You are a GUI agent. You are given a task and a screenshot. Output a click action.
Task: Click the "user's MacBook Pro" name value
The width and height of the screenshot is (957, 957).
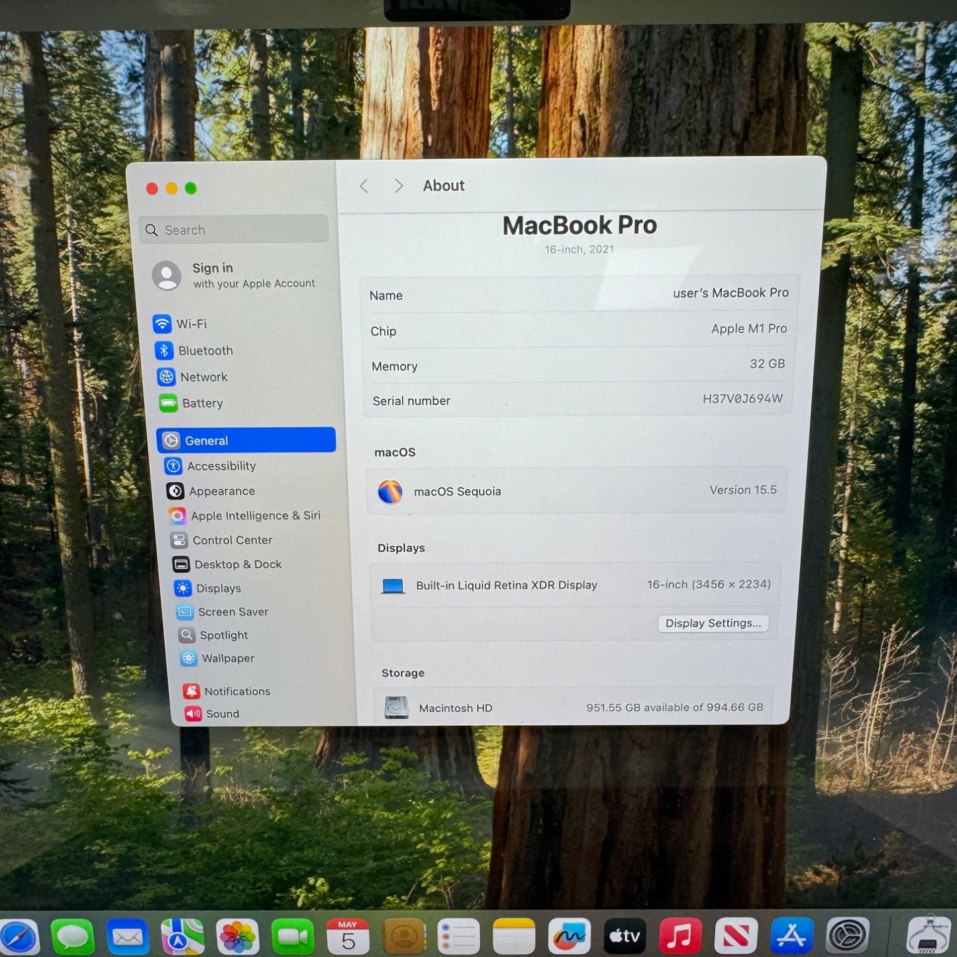coord(730,293)
